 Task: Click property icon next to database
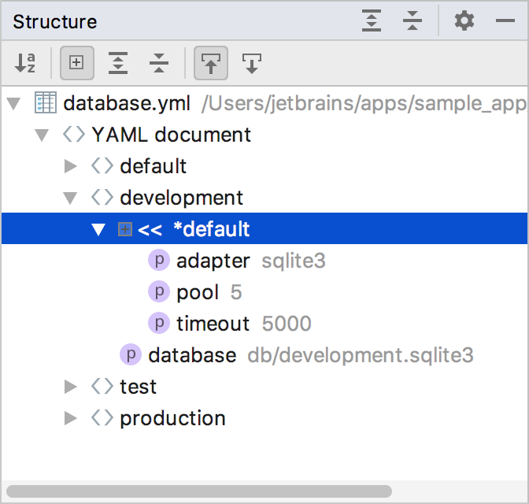click(x=131, y=354)
